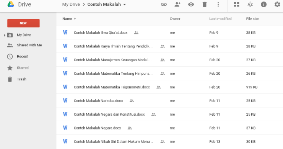Screen dimensions: 283x149
Task: Click the Word icon of Karya Ilmiah file
Action: tap(65, 46)
